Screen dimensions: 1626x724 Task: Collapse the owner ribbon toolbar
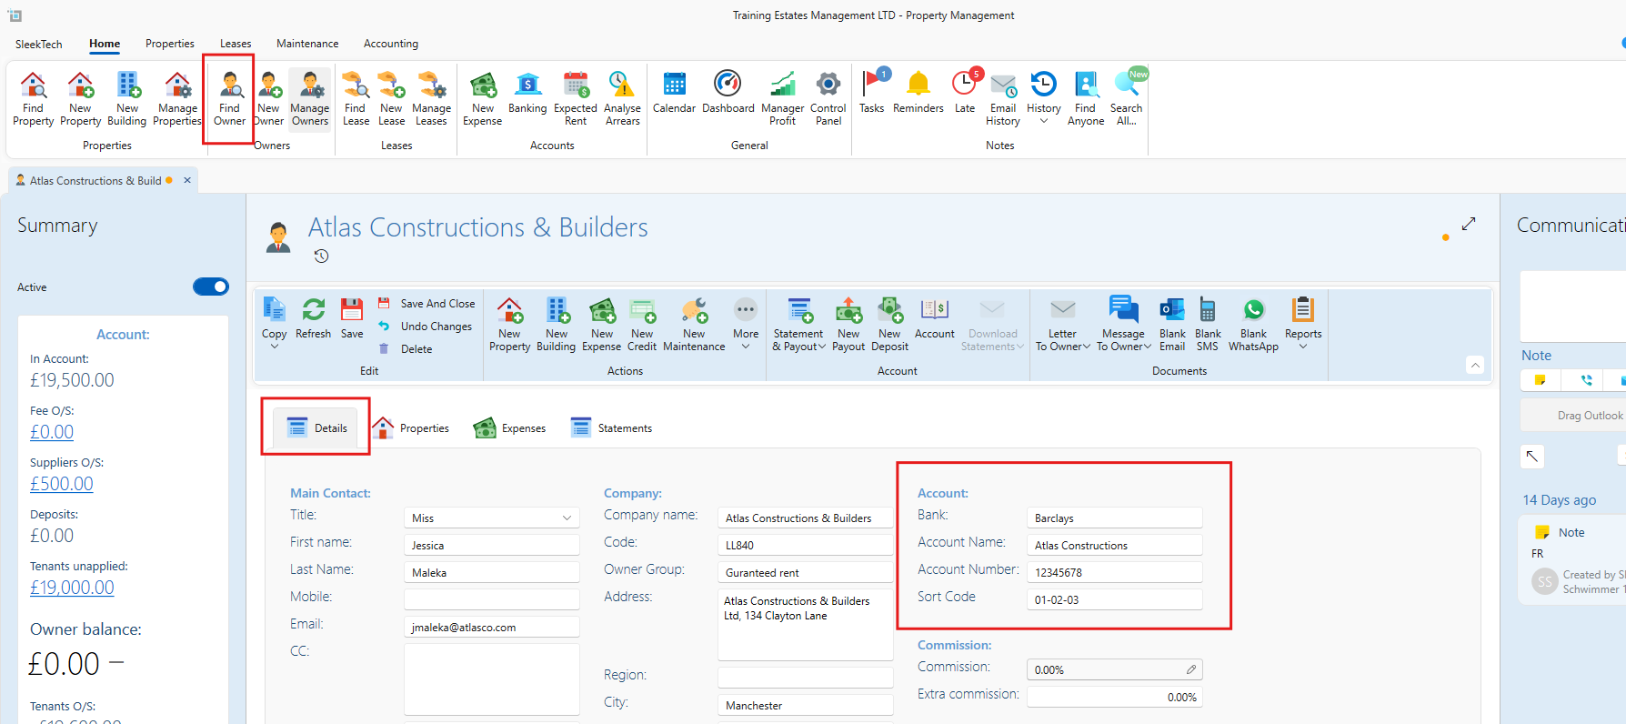pos(1475,366)
